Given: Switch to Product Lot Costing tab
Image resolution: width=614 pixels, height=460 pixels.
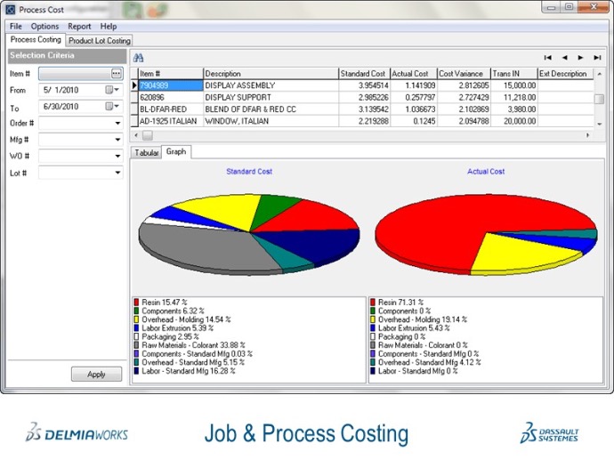Looking at the screenshot, I should [100, 41].
